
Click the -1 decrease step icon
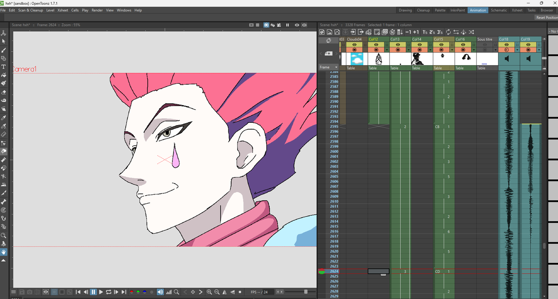[408, 32]
